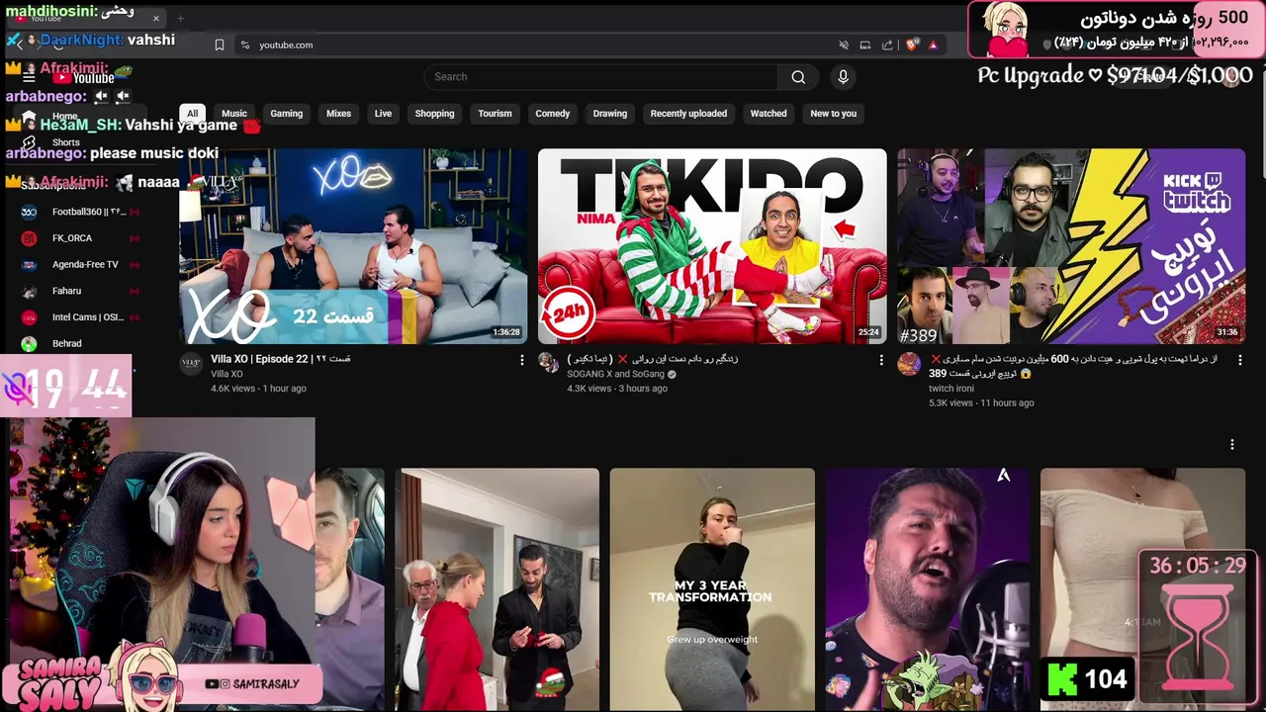Play the Villa XO Episode 22 thumbnail
Viewport: 1266px width, 712px height.
pos(353,246)
